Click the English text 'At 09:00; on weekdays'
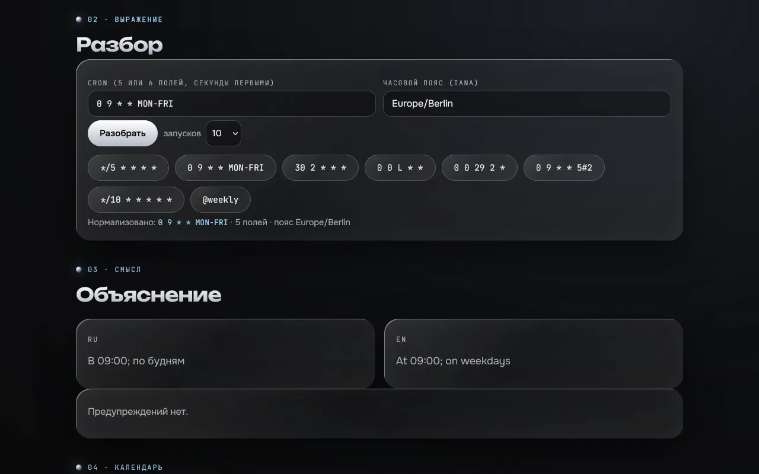The height and width of the screenshot is (474, 759). [x=453, y=361]
